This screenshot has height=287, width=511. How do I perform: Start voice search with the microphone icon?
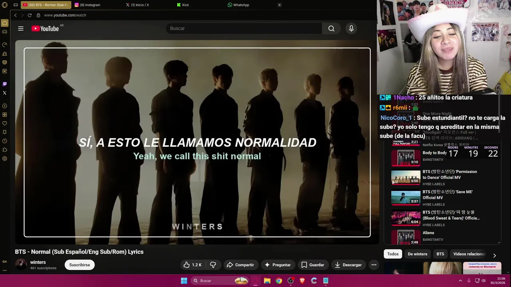click(x=351, y=28)
